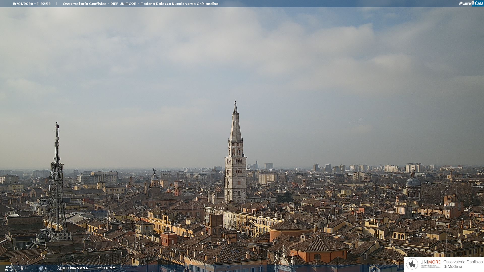Select the DATI METEO label

(x=9, y=268)
